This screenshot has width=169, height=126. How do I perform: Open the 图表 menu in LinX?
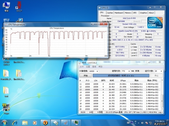[x=94, y=67]
